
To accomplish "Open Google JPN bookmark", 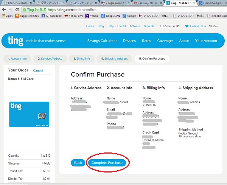I will 110,16.
